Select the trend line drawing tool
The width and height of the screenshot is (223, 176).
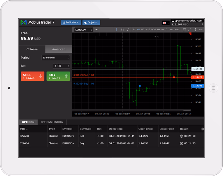[190, 30]
